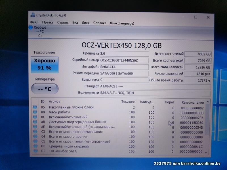This screenshot has width=227, height=170.
Task: Click the status icon for attribute D0
Action: [x=35, y=146]
